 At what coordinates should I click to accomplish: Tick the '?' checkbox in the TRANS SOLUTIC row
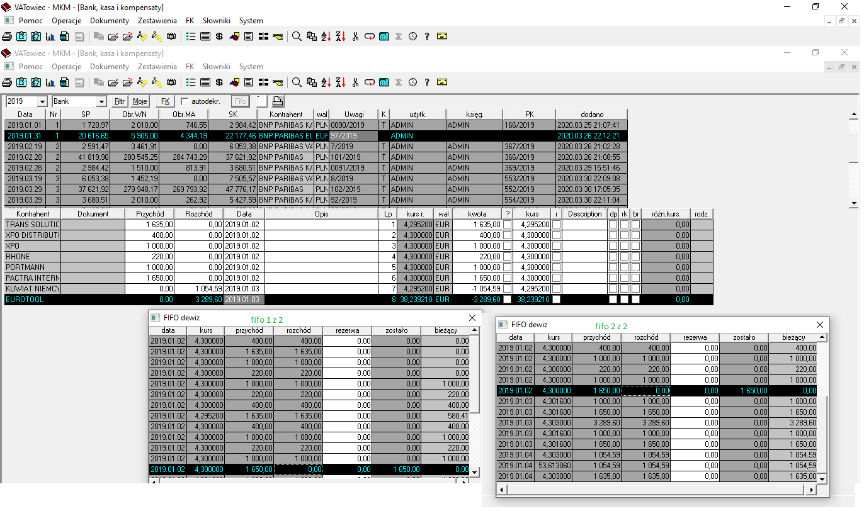tap(508, 225)
